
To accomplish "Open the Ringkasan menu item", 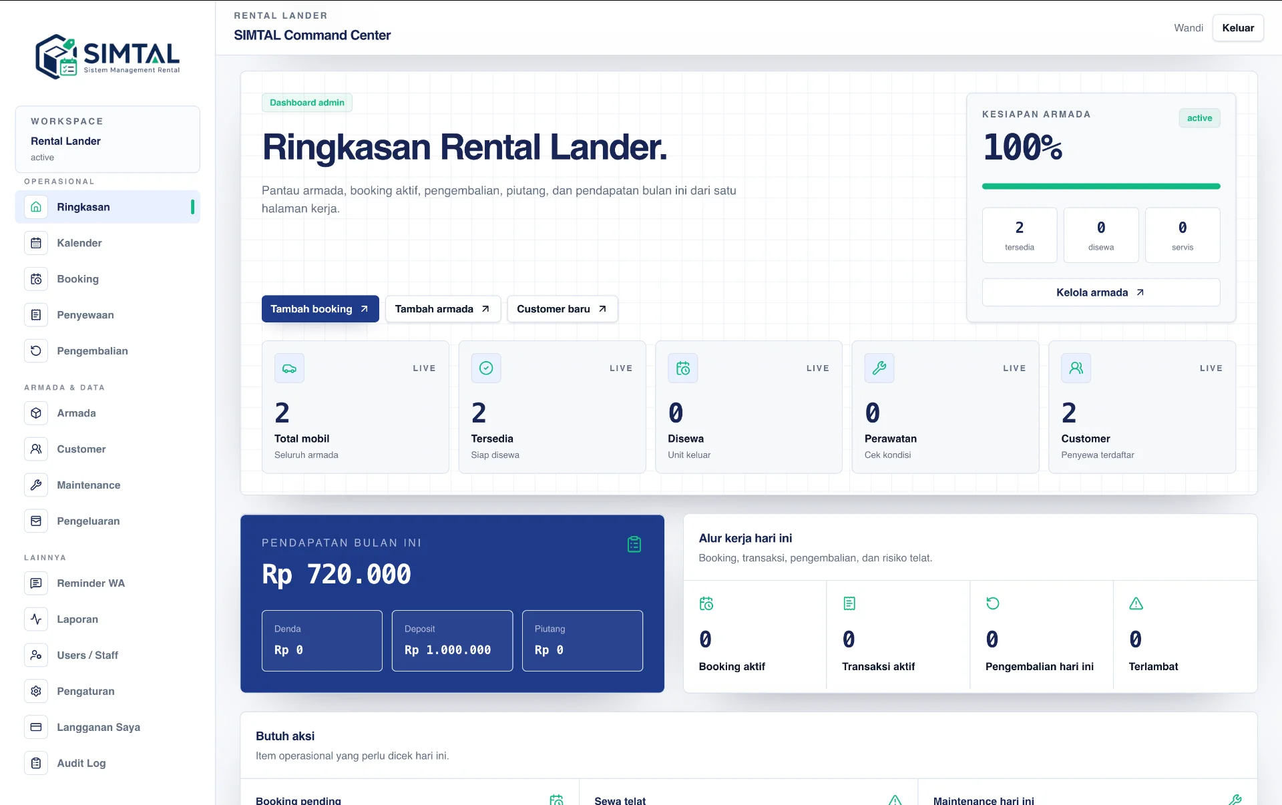I will click(x=108, y=207).
